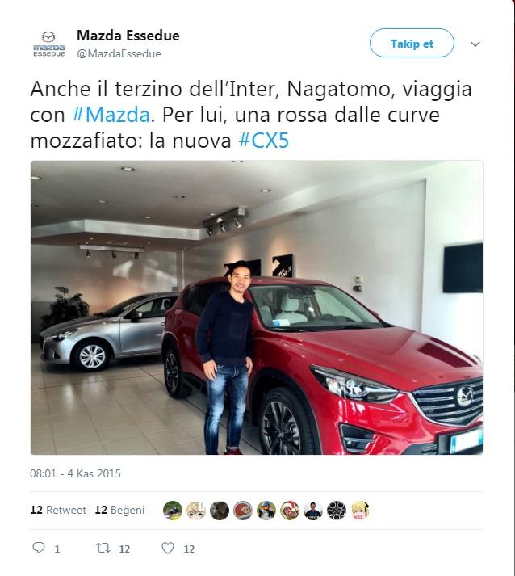Screen dimensions: 515x576
Task: Open the red Mazda CX5 photo
Action: (x=257, y=308)
